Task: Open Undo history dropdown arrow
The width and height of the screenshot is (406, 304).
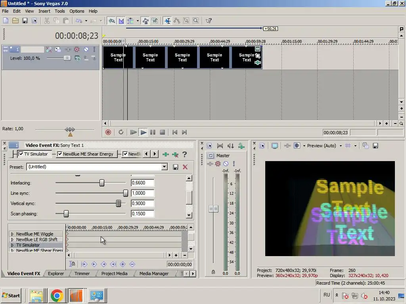Action: tap(86, 21)
